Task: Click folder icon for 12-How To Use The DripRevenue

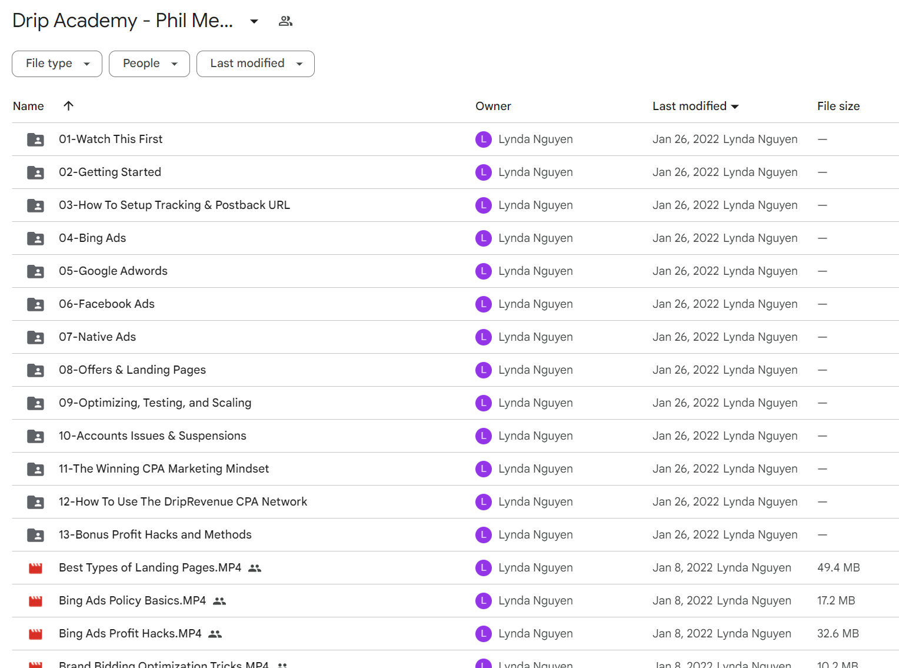Action: click(x=35, y=502)
